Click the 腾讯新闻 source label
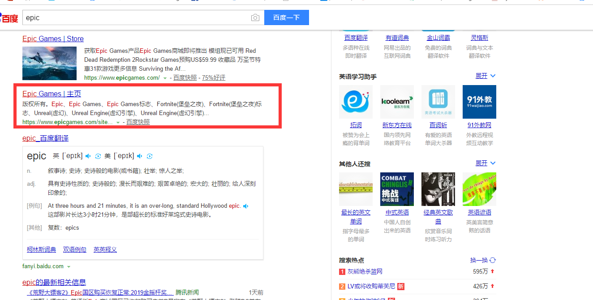593x300 pixels. 187,292
